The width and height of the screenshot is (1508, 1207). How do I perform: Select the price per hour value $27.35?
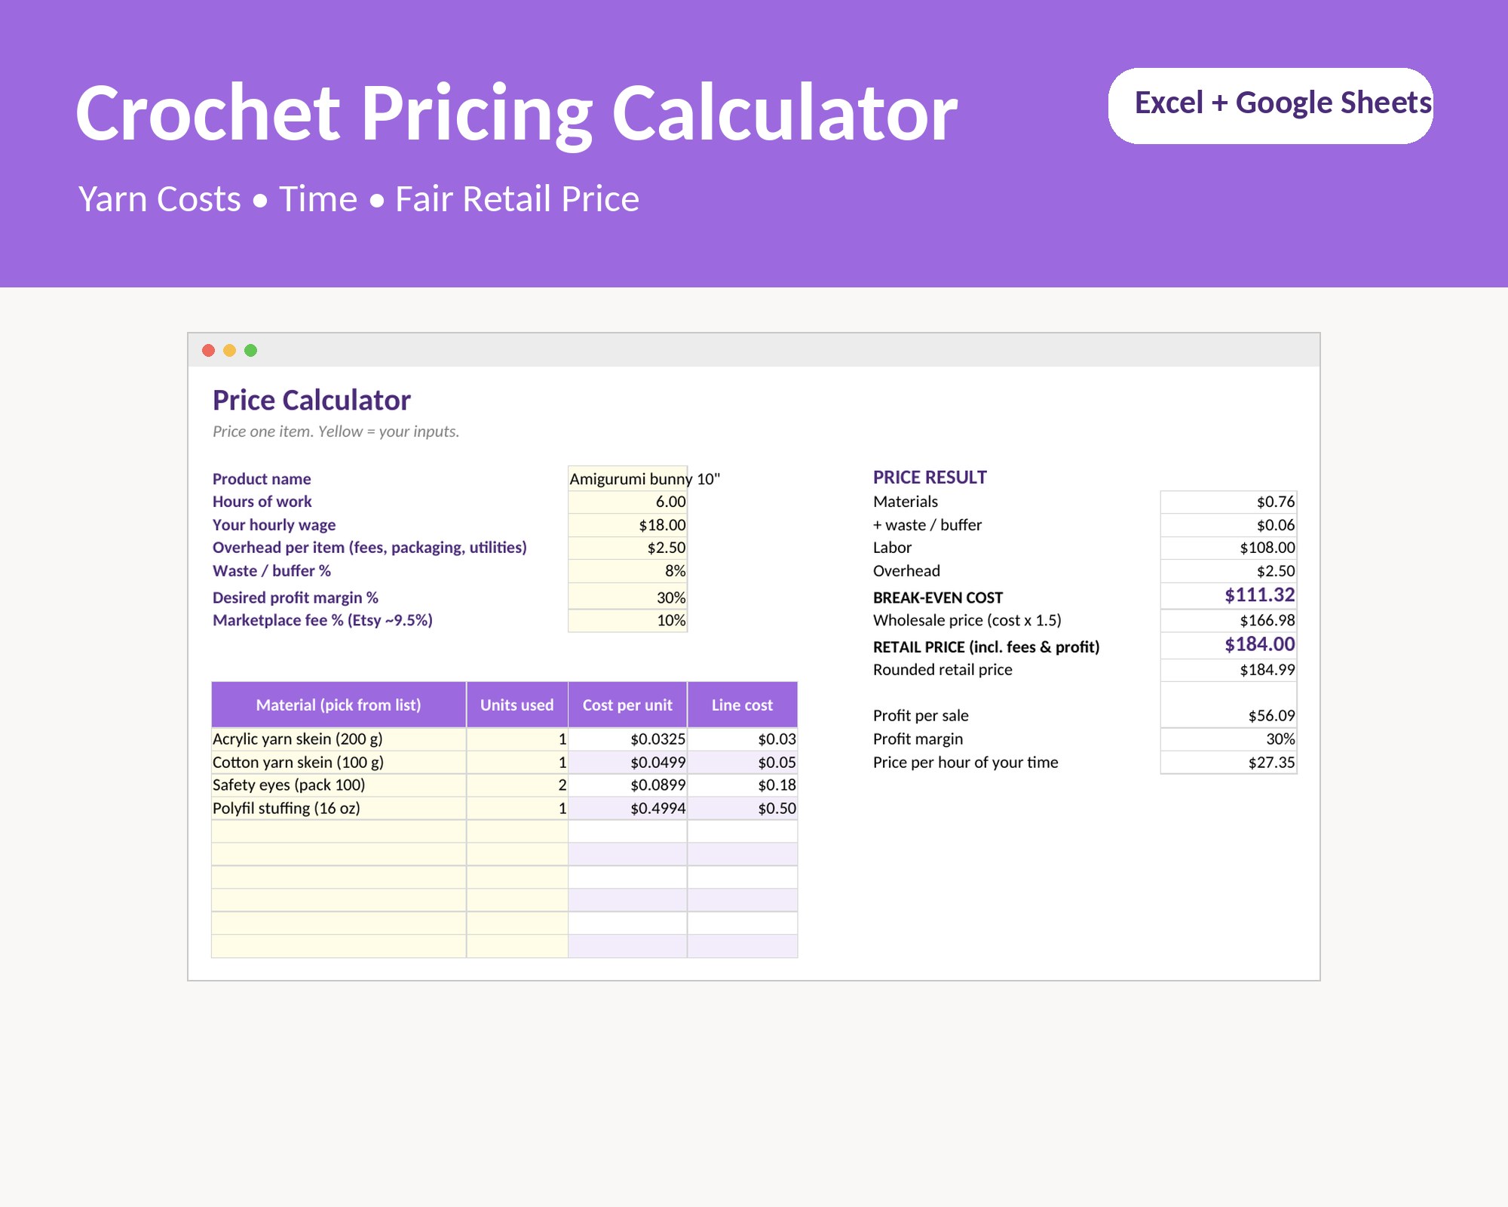click(1229, 762)
